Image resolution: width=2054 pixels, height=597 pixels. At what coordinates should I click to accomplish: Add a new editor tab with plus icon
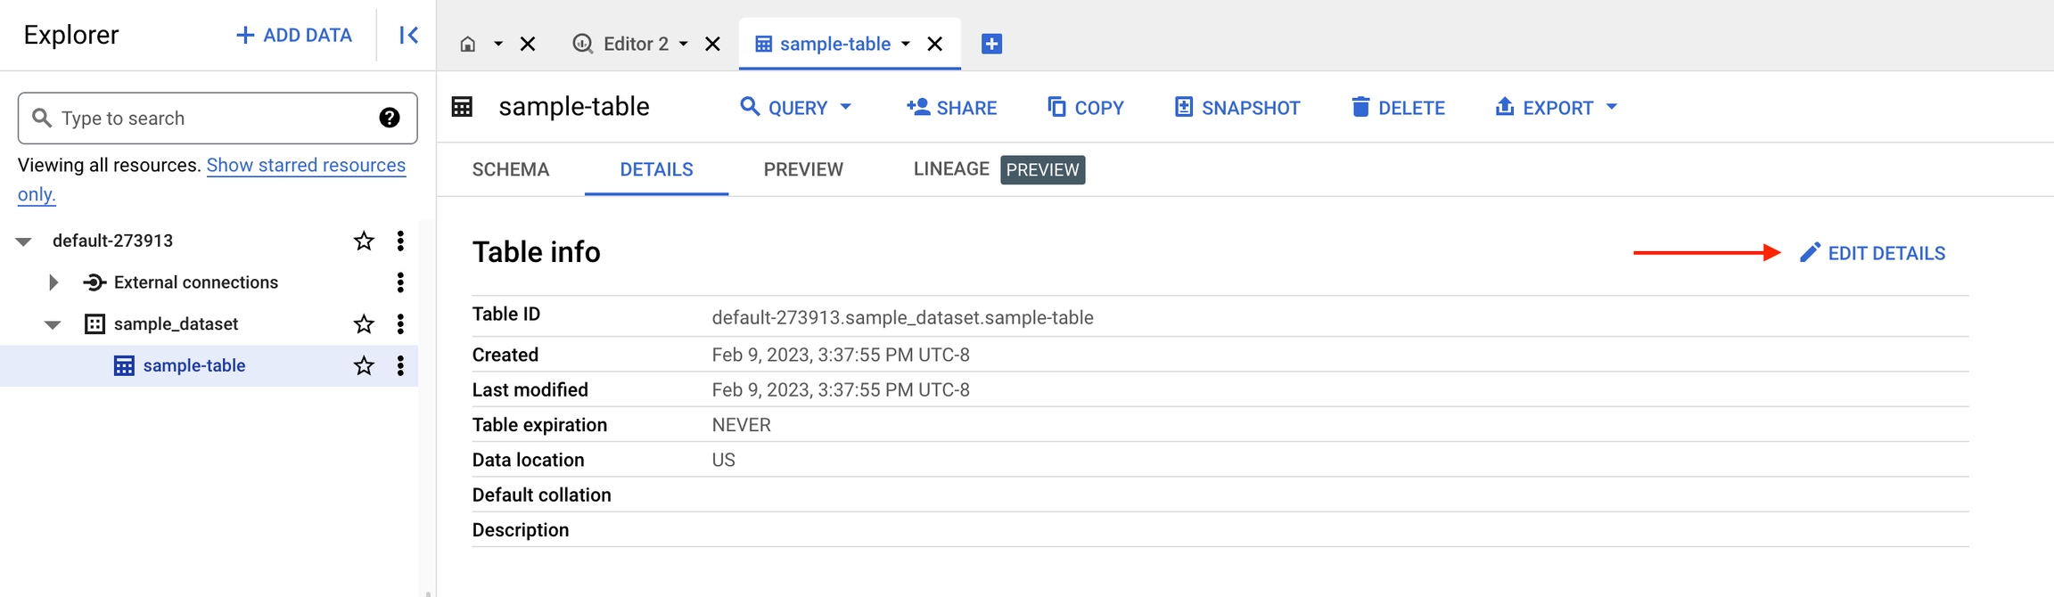[x=991, y=44]
